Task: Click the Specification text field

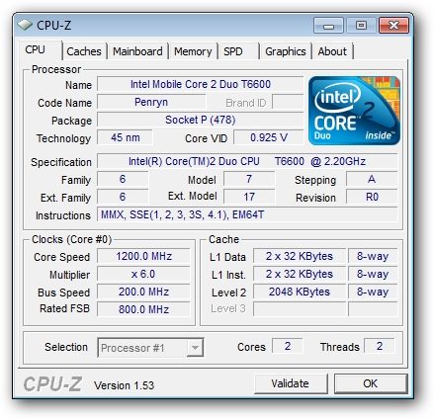Action: coord(247,161)
